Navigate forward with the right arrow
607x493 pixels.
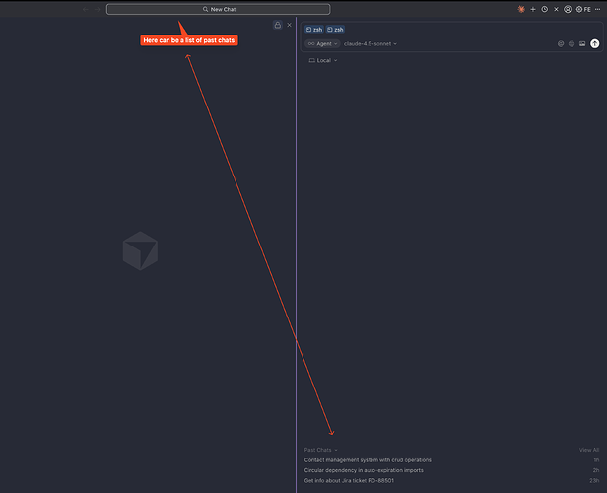pos(98,9)
